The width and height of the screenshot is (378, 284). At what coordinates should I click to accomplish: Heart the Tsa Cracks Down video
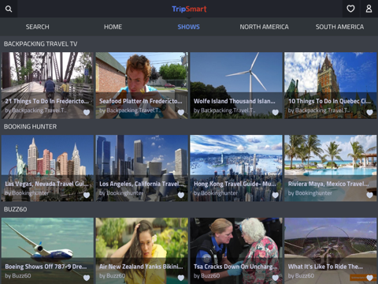[x=275, y=278]
